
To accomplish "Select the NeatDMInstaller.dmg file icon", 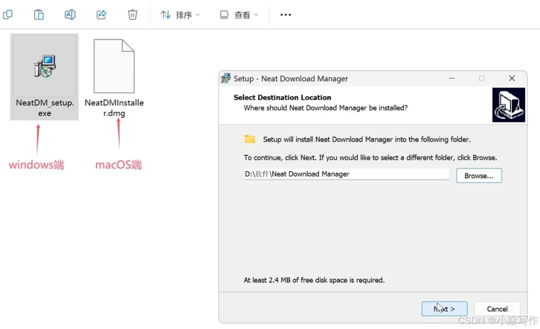I will pyautogui.click(x=114, y=66).
